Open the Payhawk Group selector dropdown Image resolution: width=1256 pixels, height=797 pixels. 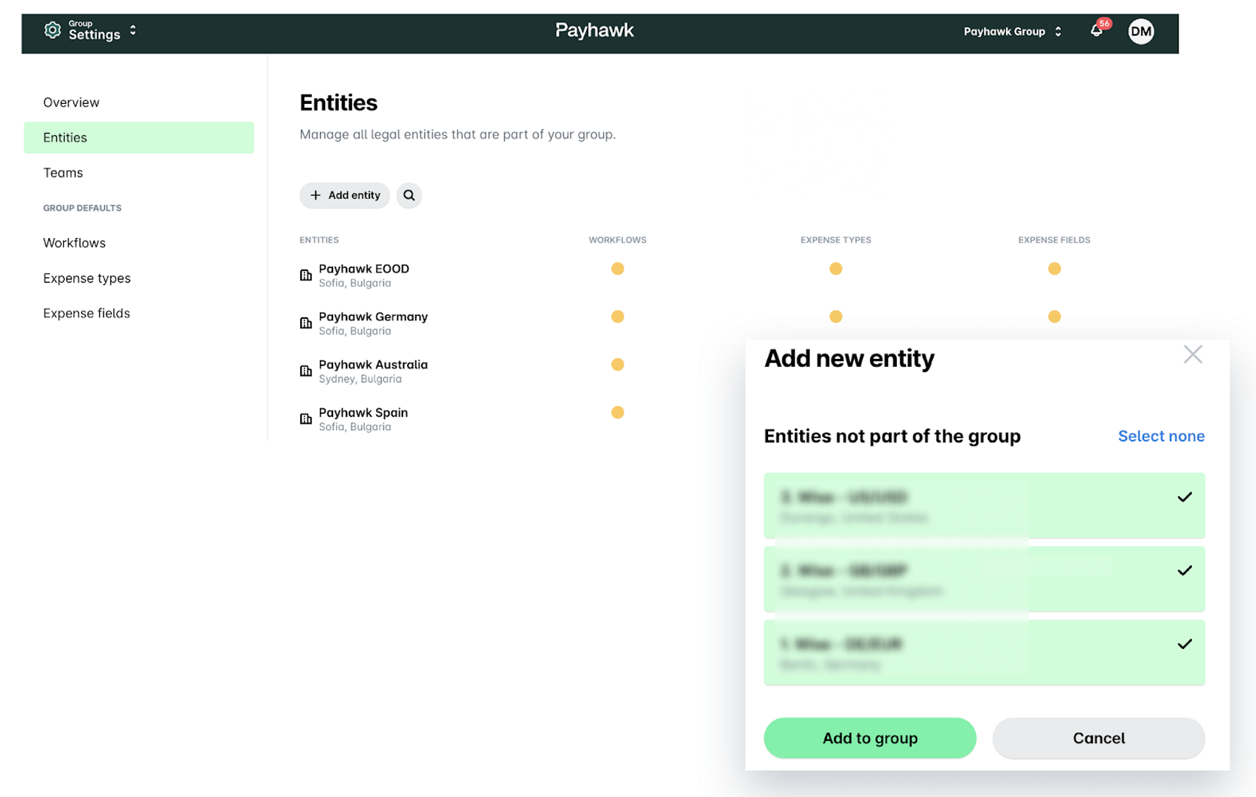click(1012, 31)
